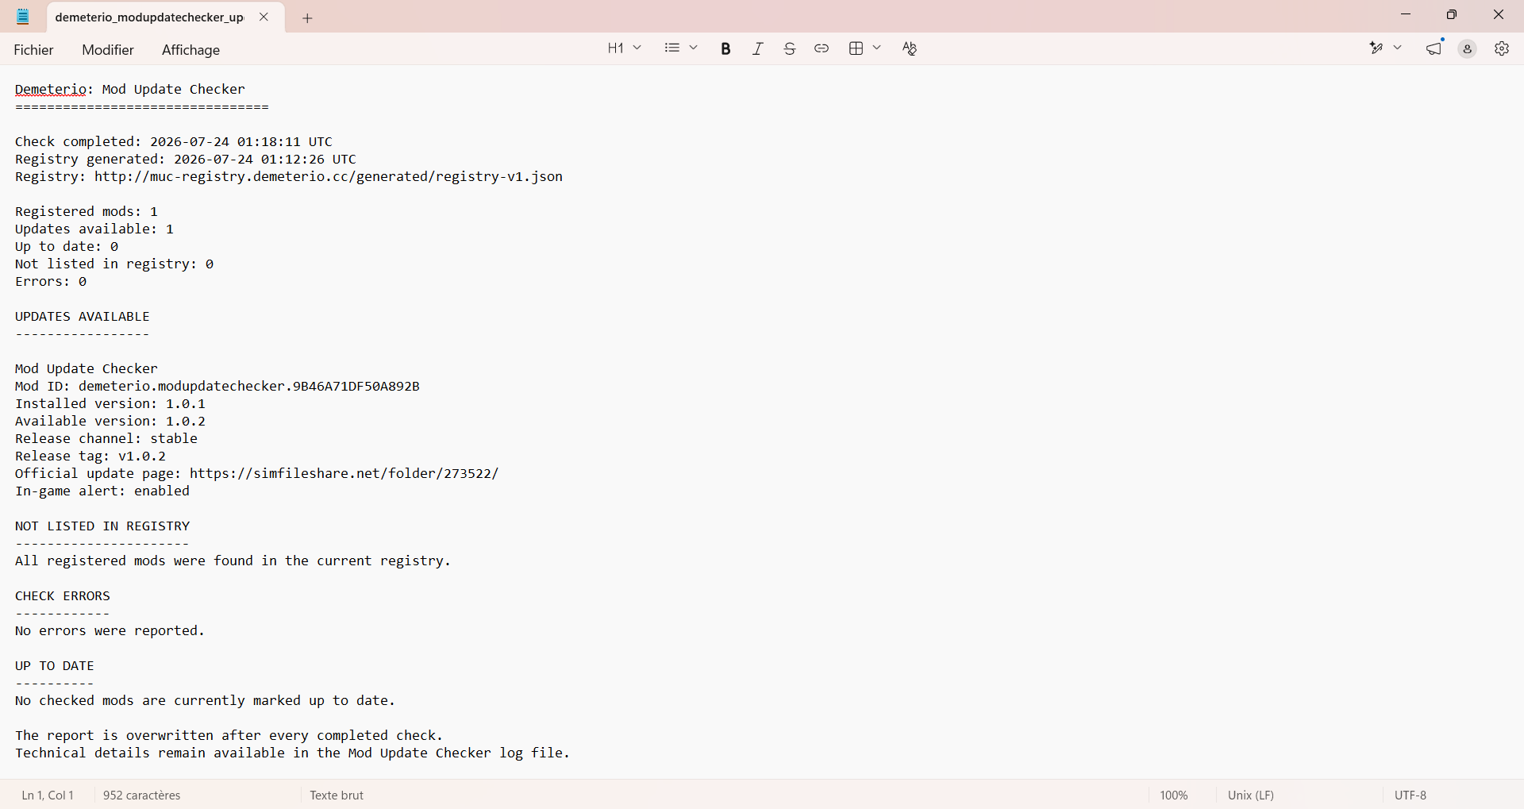The width and height of the screenshot is (1524, 809).
Task: Change the Unix (LF) line ending setting
Action: [x=1251, y=796]
